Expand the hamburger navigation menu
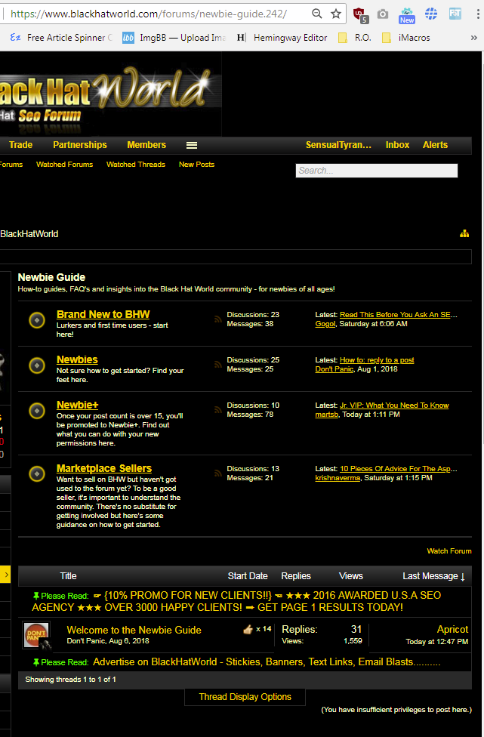Viewport: 484px width, 737px height. [x=192, y=145]
